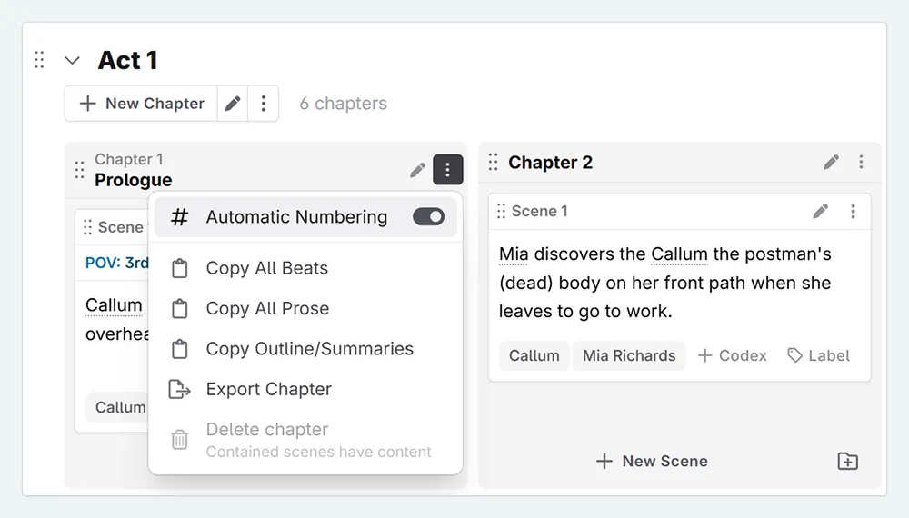Click the add-folder icon in Chapter 2
The width and height of the screenshot is (909, 518).
[x=847, y=462]
